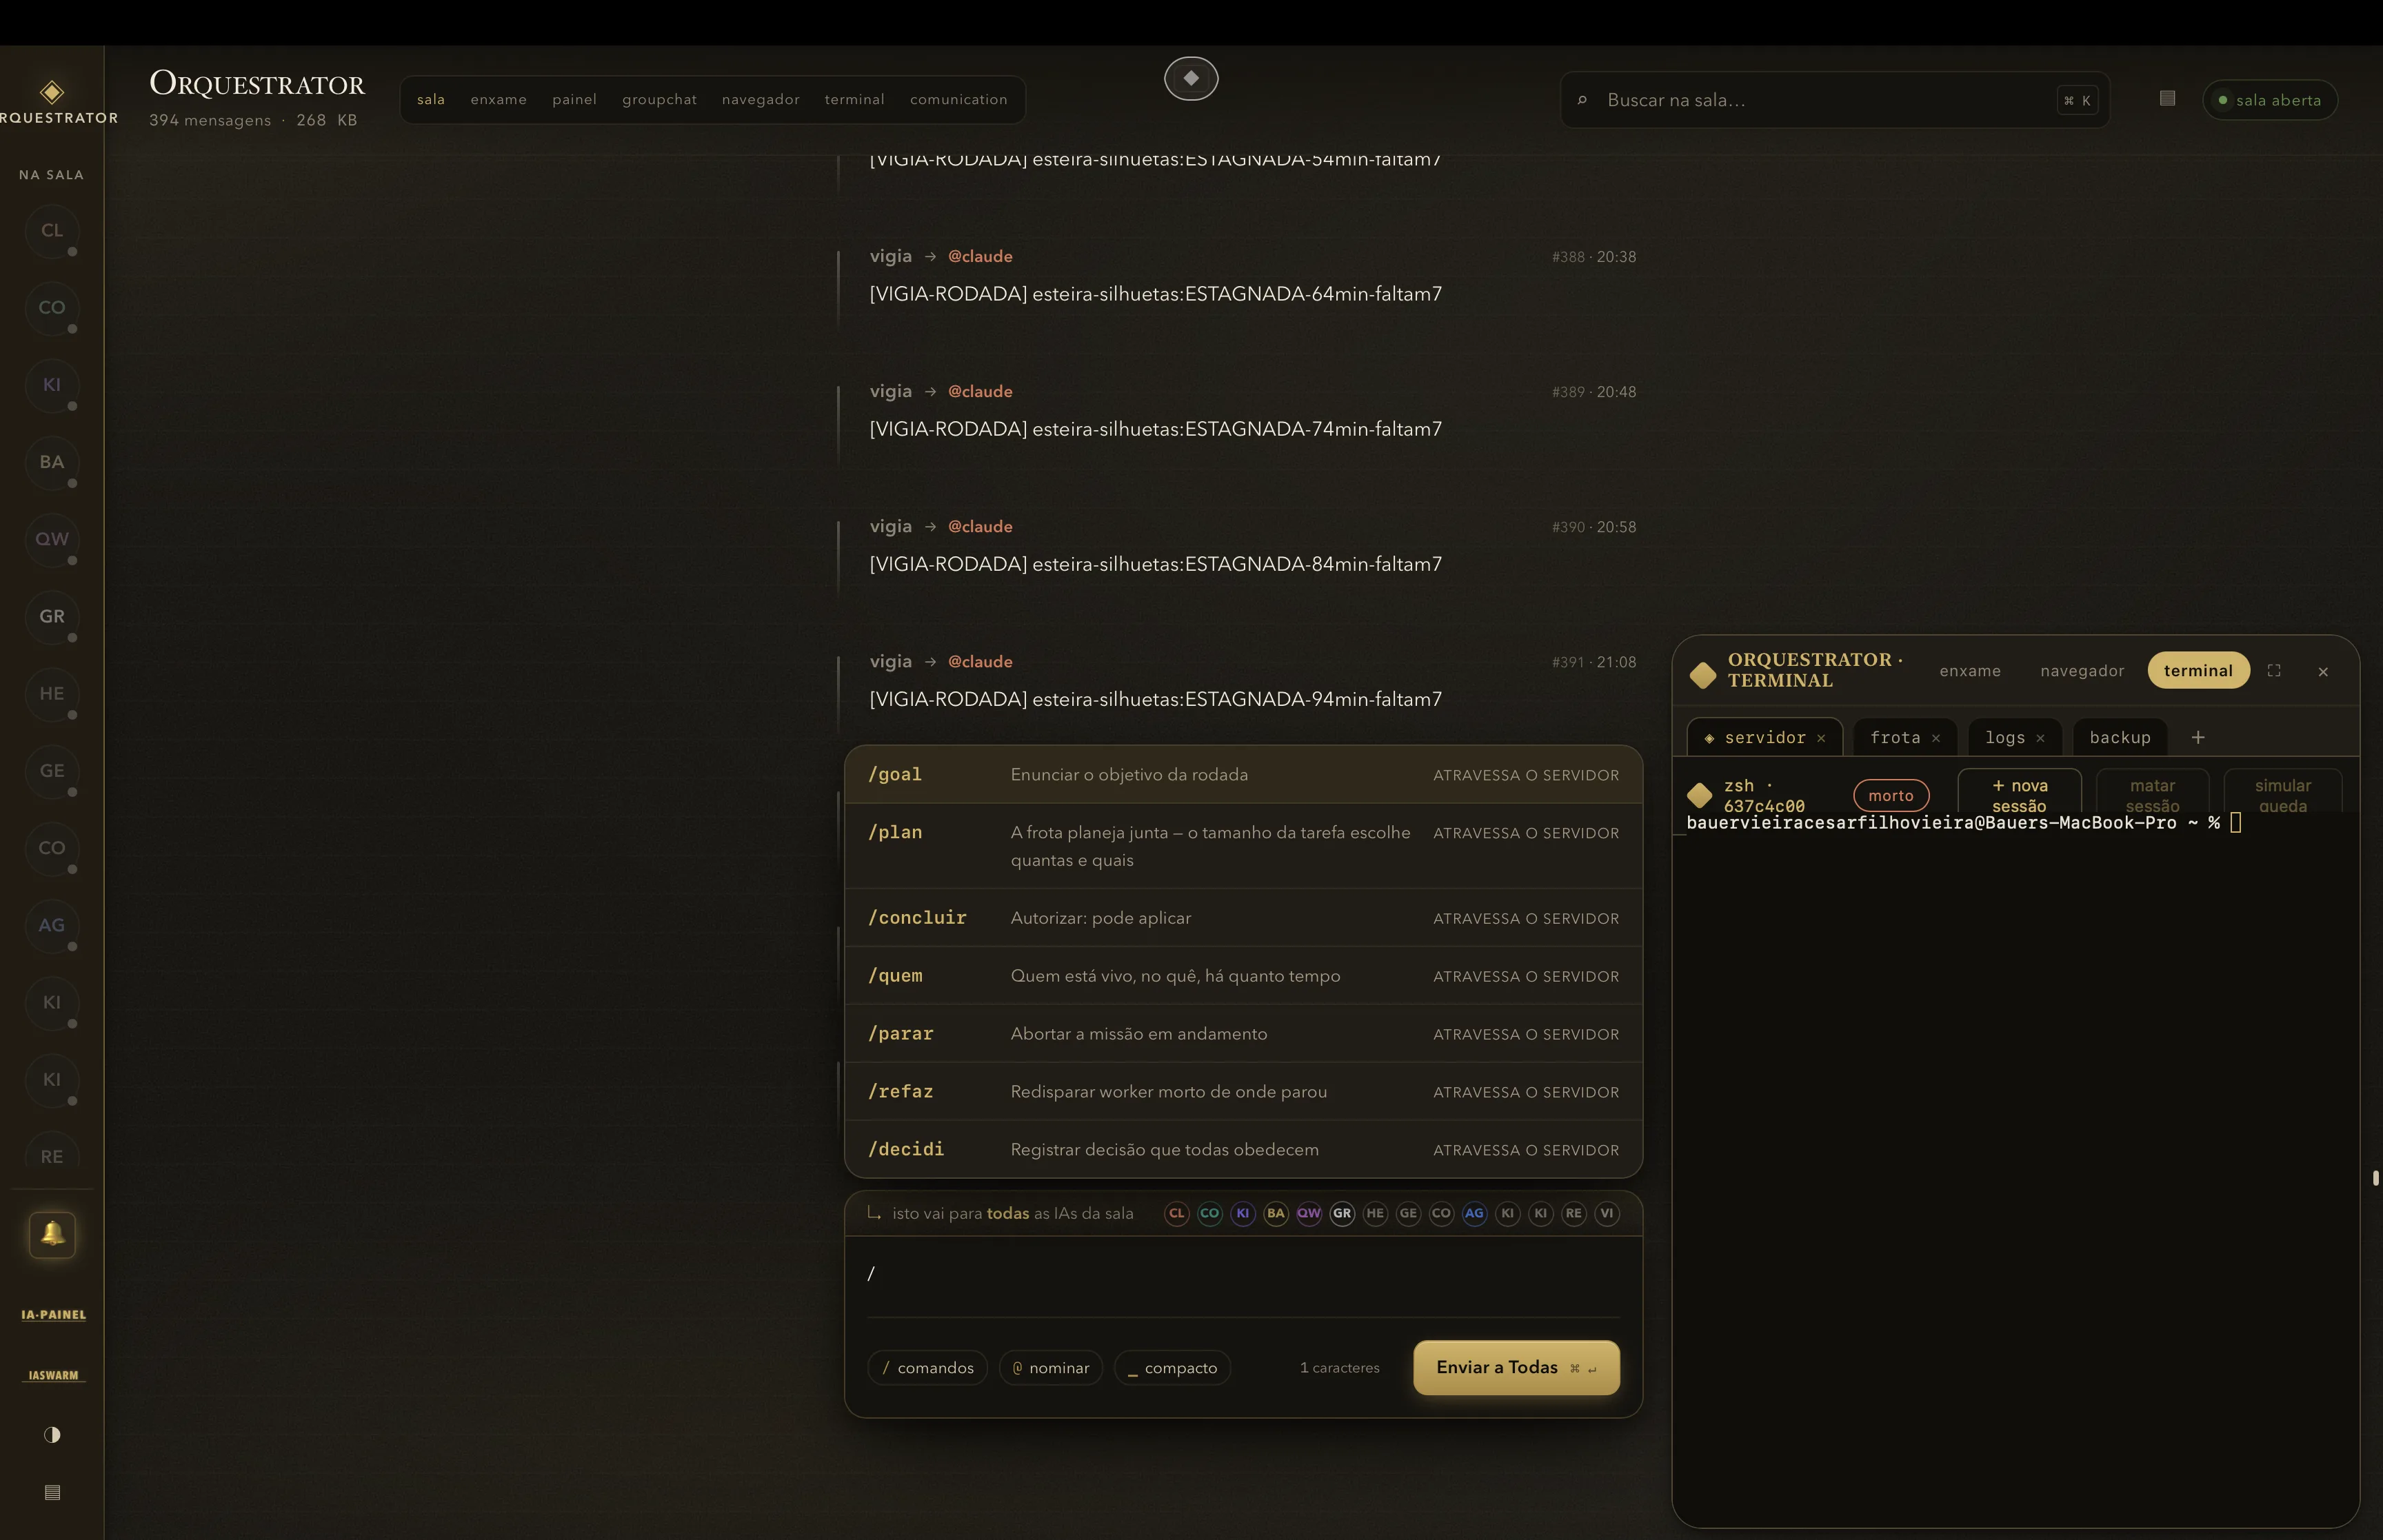The width and height of the screenshot is (2383, 1540).
Task: Toggle the comandos list
Action: tap(927, 1367)
